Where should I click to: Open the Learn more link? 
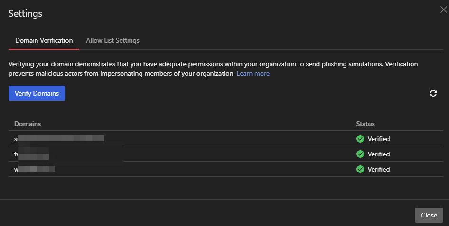[253, 74]
